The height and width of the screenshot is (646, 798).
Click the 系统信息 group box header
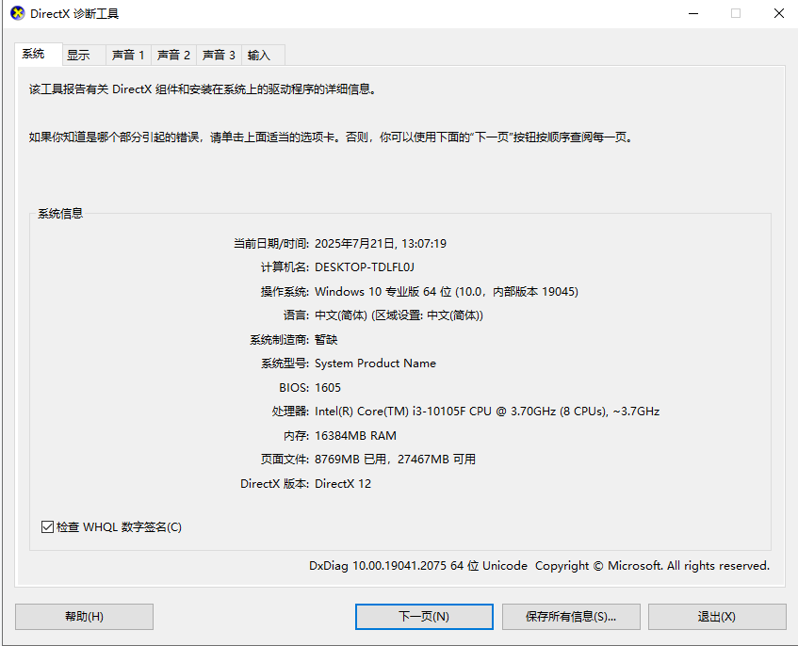click(x=59, y=213)
